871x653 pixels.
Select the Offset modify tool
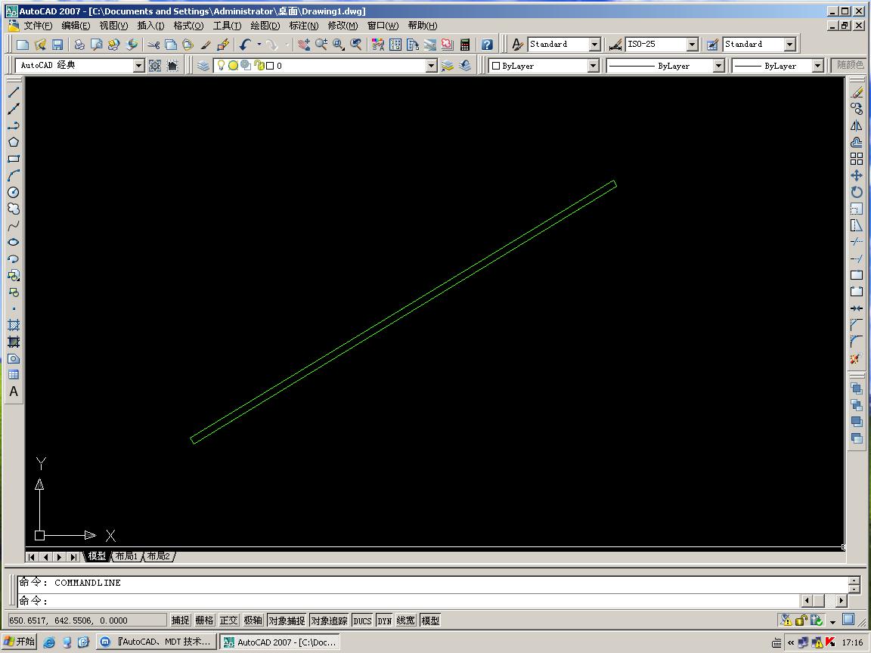857,142
